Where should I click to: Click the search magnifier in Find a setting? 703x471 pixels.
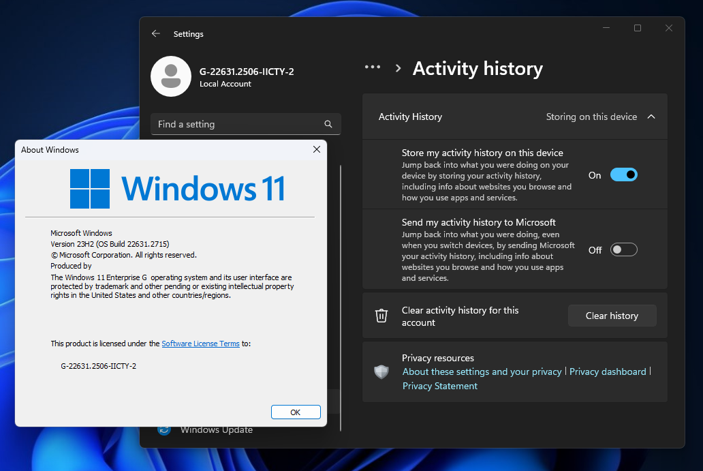tap(328, 124)
